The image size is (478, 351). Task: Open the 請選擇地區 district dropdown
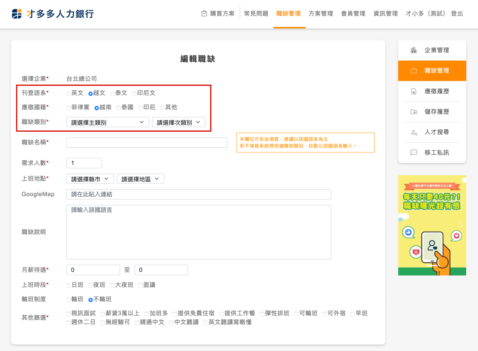pos(140,179)
